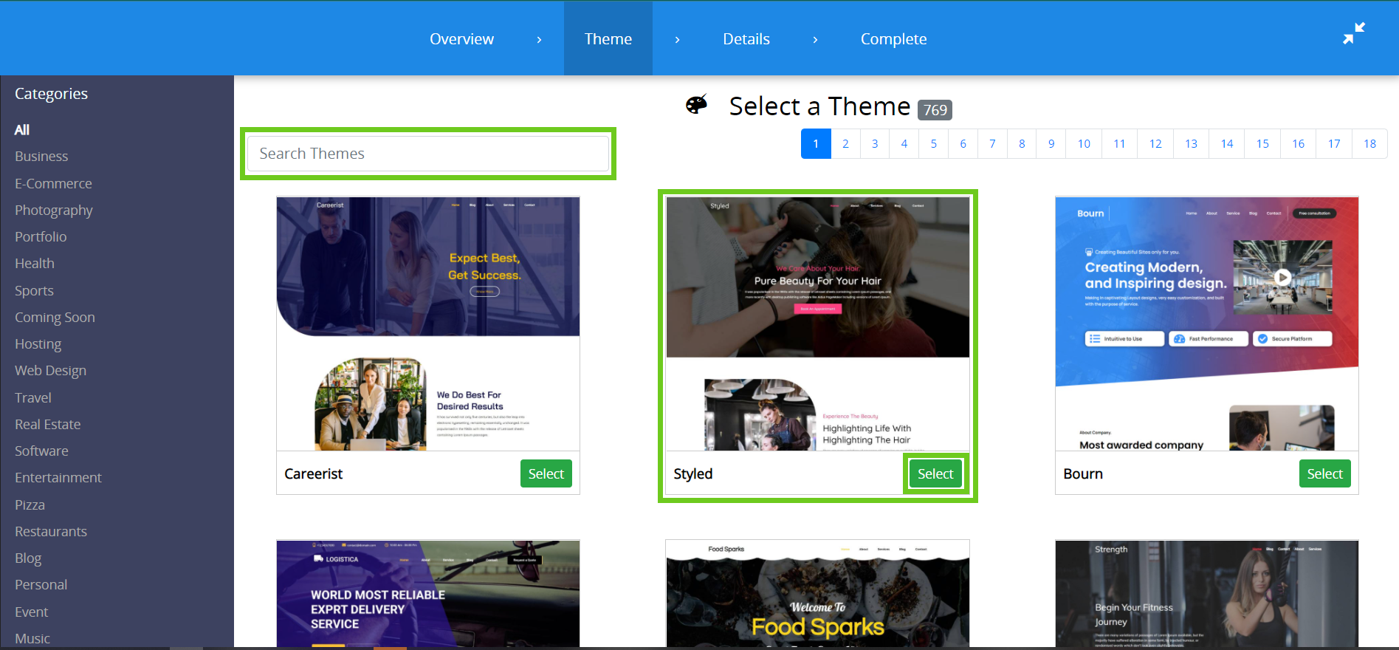Switch to the Complete step
Viewport: 1399px width, 650px height.
click(893, 38)
